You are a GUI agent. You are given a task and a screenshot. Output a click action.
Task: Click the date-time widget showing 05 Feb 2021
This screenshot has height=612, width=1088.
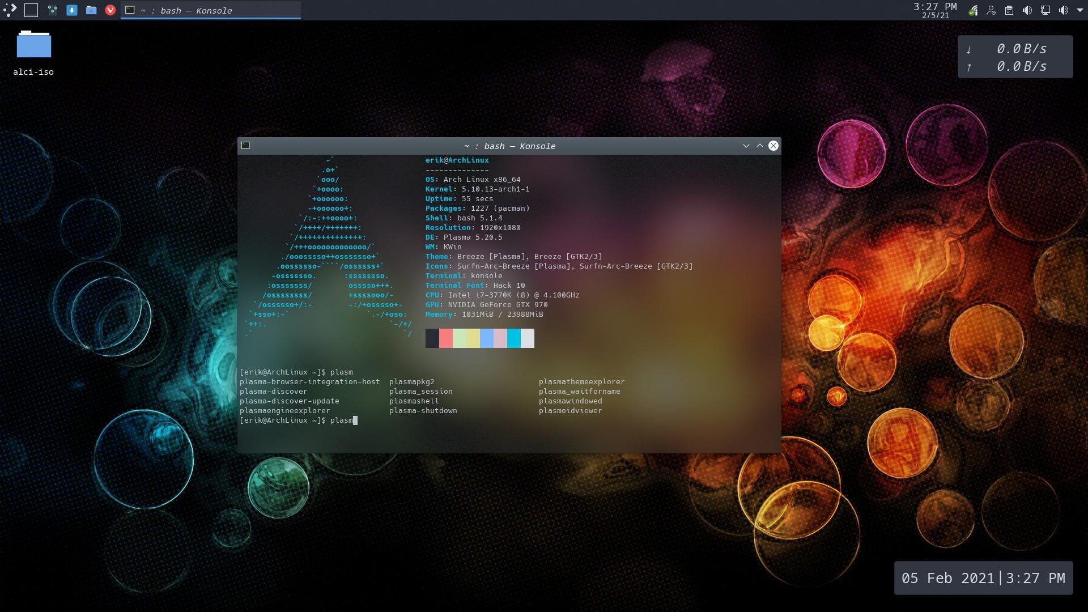(x=984, y=578)
